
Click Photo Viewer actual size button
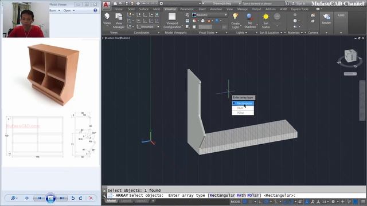27,198
